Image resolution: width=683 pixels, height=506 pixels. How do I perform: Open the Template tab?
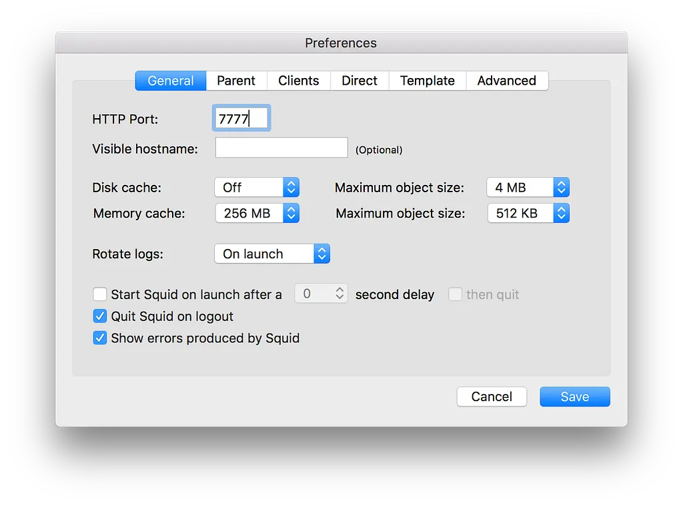tap(428, 81)
